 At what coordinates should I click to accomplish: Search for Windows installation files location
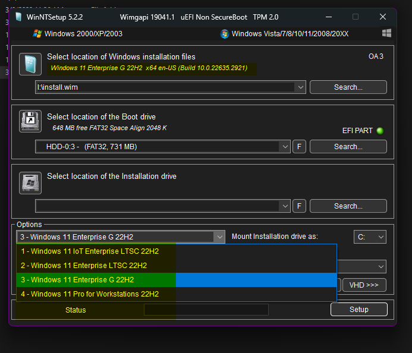pyautogui.click(x=348, y=87)
